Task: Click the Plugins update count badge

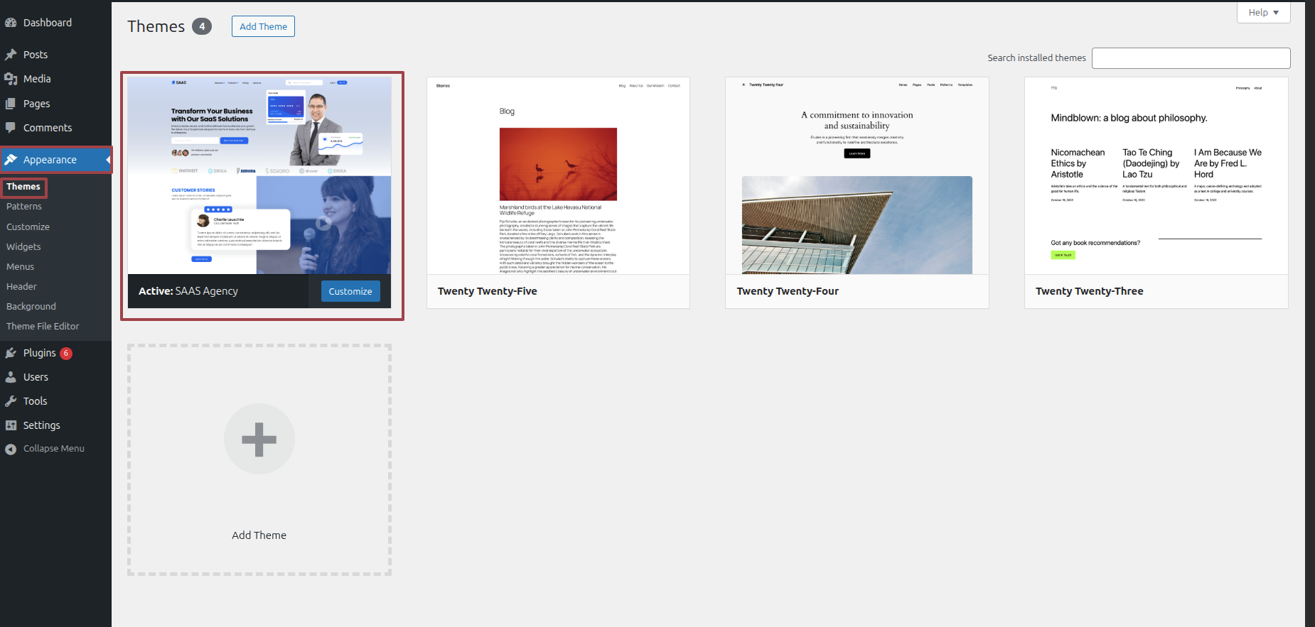Action: (x=66, y=353)
